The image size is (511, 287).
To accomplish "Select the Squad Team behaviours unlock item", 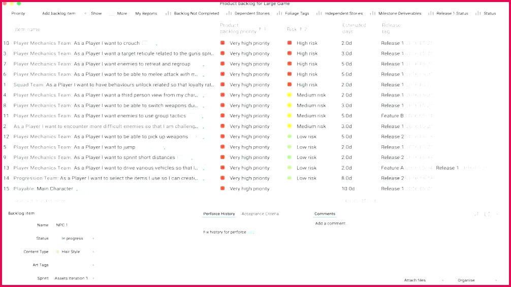I will pos(113,85).
